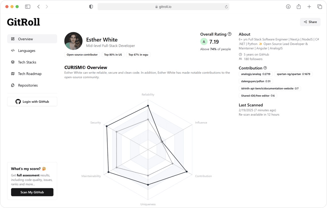Click the dalenguyen/pdfun contribution badge
Image resolution: width=327 pixels, height=208 pixels.
point(256,81)
